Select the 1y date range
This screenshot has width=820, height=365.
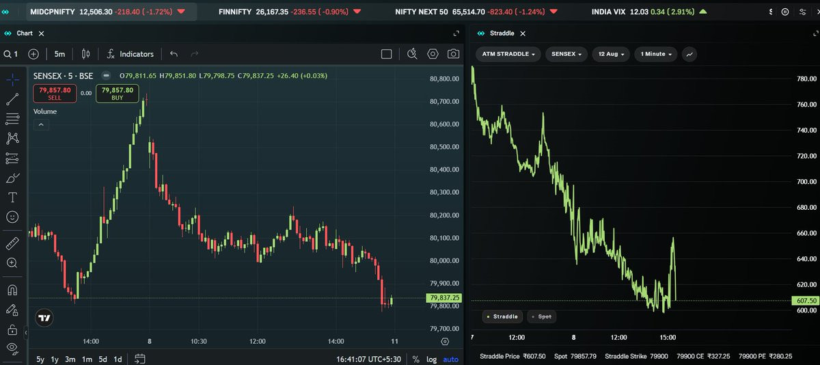[x=55, y=359]
